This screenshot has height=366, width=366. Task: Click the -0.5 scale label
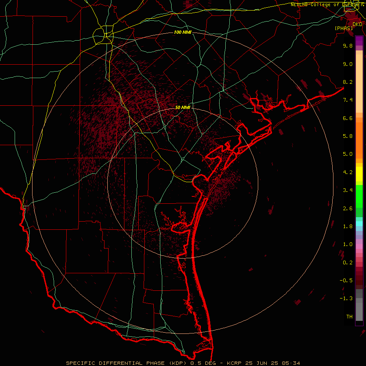pos(346,281)
